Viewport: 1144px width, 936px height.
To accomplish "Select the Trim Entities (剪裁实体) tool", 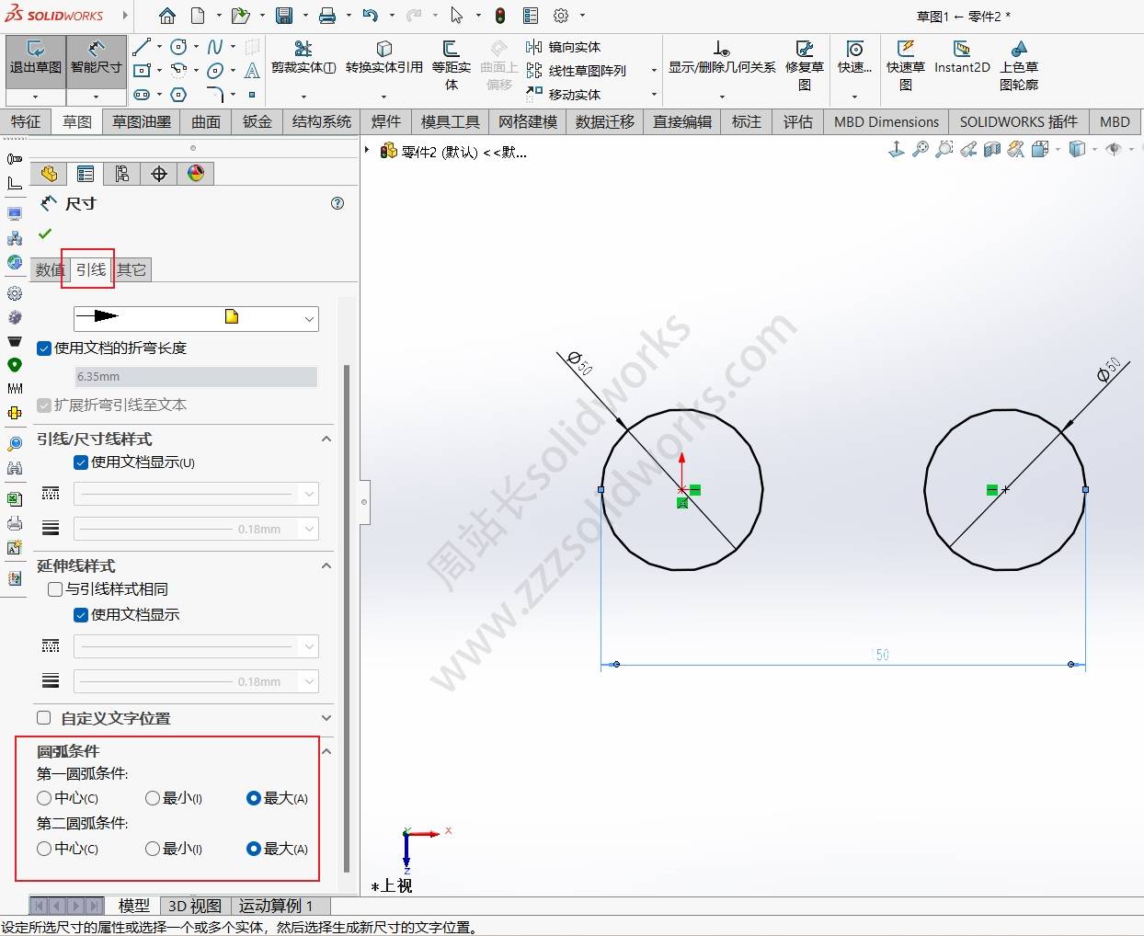I will [303, 57].
